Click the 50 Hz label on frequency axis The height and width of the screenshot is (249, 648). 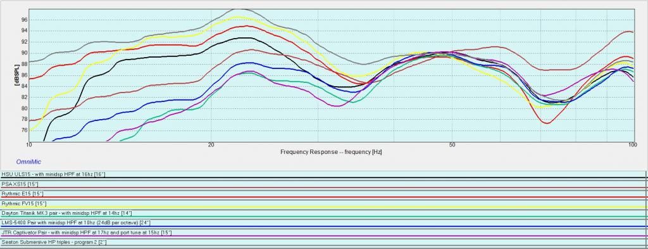[x=452, y=144]
